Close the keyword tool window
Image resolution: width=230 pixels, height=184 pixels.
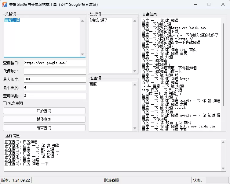pos(223,4)
